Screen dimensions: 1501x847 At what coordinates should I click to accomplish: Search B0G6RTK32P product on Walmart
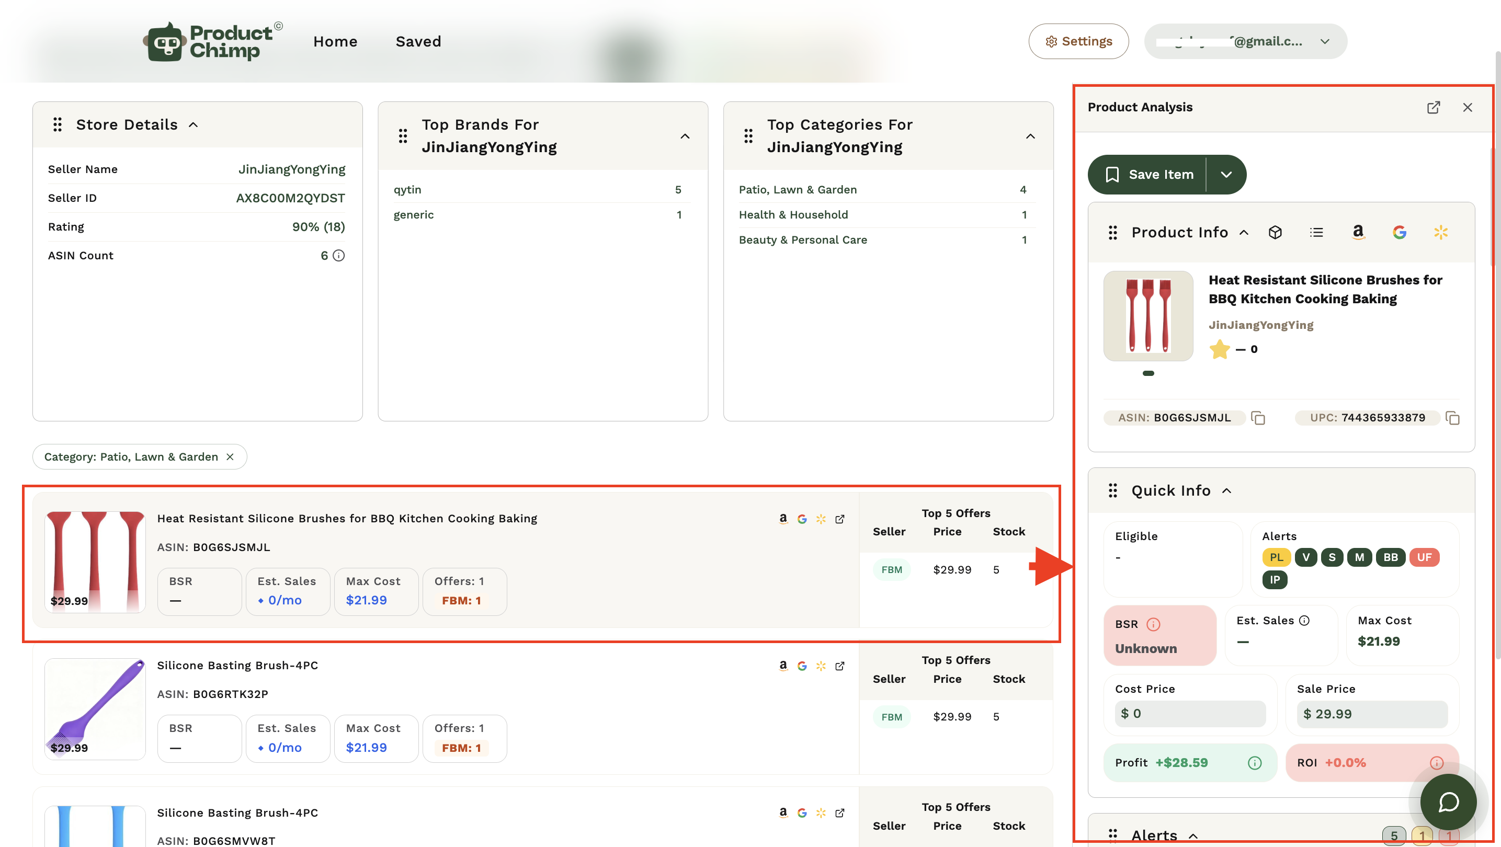[821, 666]
